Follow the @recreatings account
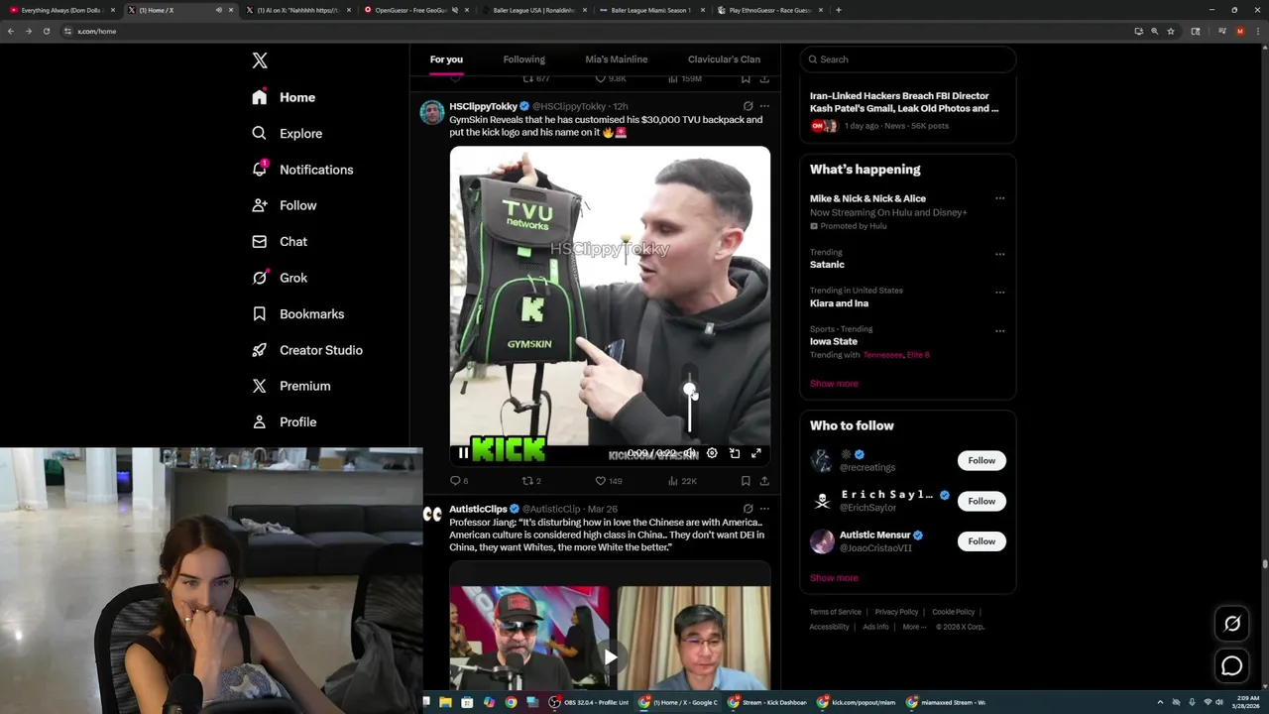The height and width of the screenshot is (714, 1269). pyautogui.click(x=981, y=460)
